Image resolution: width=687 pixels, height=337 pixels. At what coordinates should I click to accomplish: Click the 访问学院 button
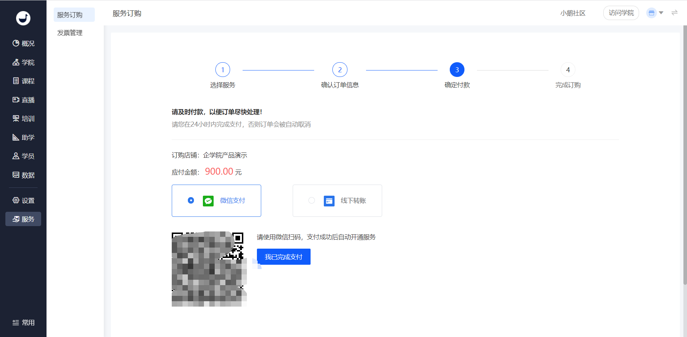[621, 13]
